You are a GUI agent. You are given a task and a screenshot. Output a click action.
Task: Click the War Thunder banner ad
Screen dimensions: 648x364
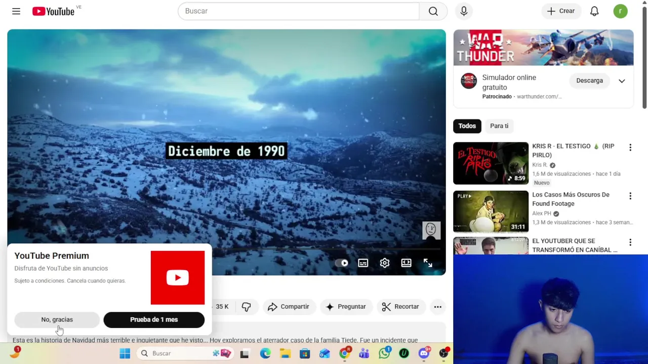coord(543,48)
